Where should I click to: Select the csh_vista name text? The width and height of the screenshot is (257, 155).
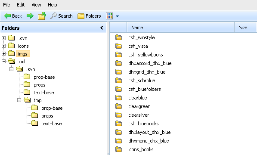click(138, 46)
